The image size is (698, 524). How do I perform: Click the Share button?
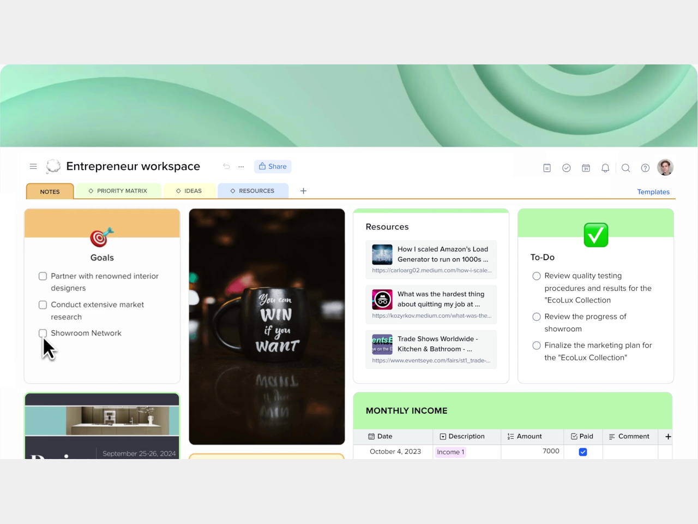coord(273,166)
